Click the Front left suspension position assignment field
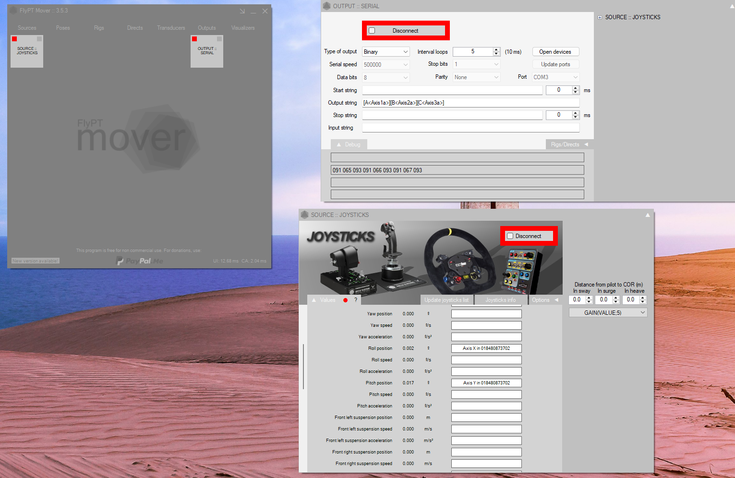Image resolution: width=735 pixels, height=478 pixels. coord(486,418)
